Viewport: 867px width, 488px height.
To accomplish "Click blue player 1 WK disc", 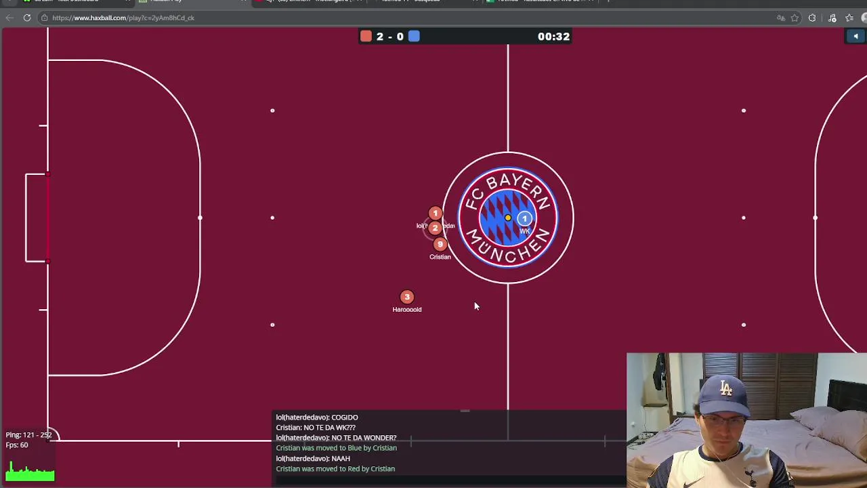I will [524, 218].
